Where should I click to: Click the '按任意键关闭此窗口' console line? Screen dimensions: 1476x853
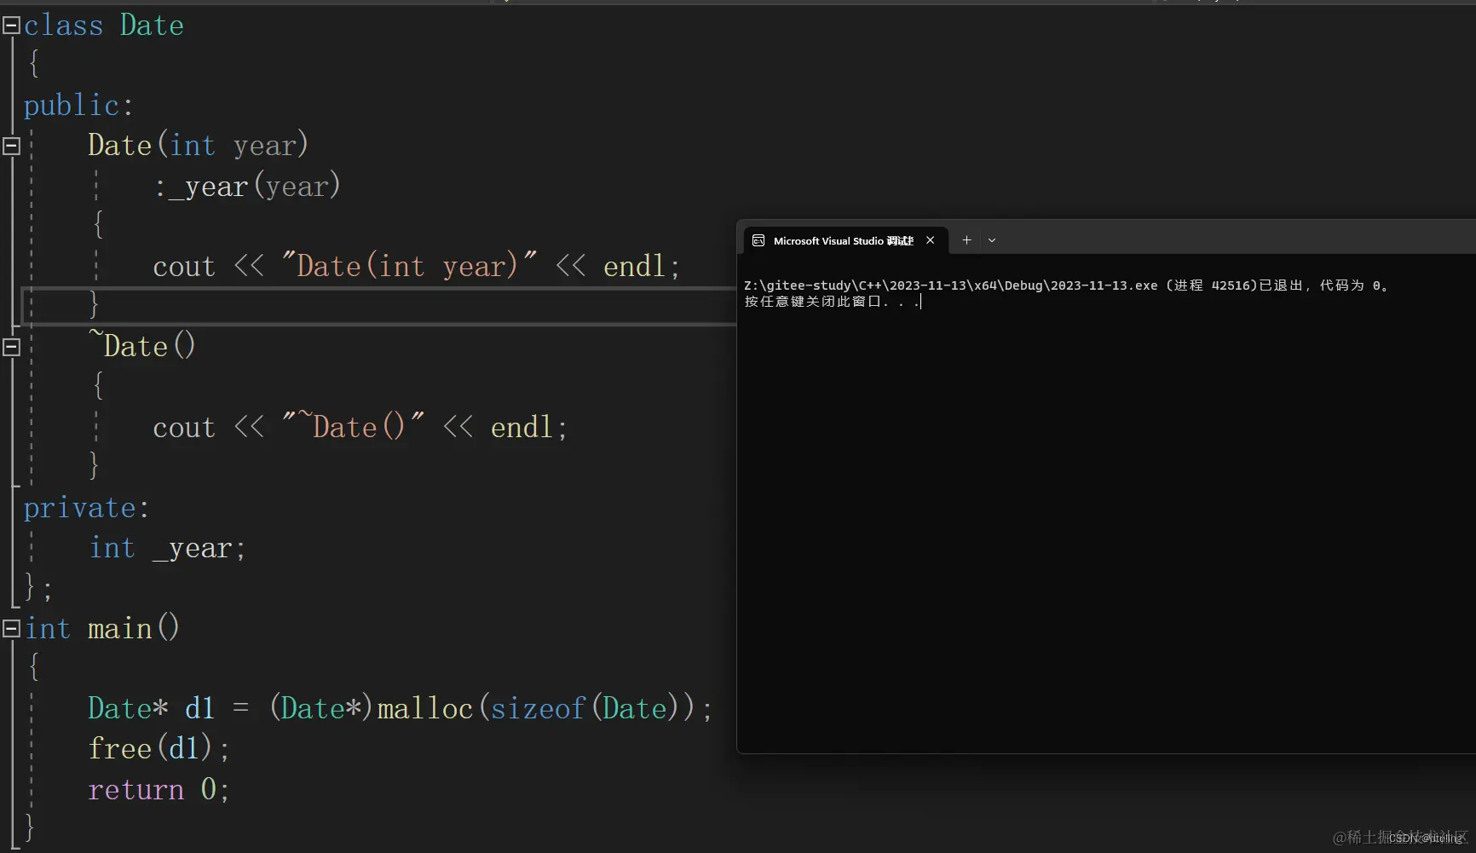832,302
